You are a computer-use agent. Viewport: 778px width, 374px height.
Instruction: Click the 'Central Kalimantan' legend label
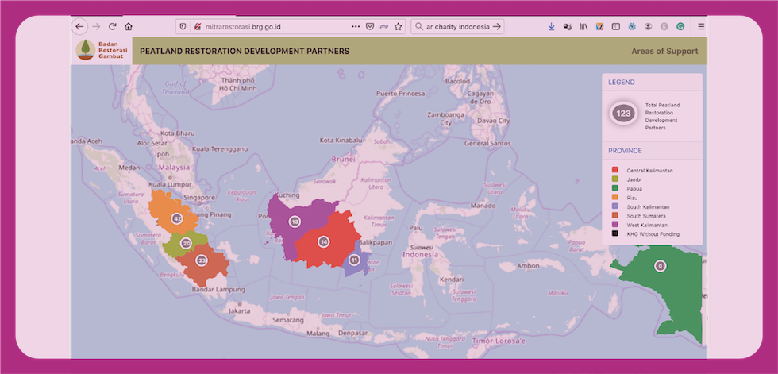coord(649,171)
